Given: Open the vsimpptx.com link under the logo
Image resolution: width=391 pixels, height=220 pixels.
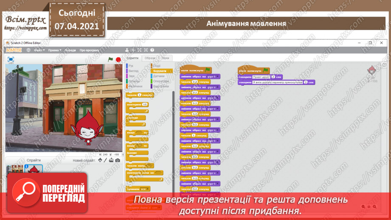Looking at the screenshot, I should point(25,28).
